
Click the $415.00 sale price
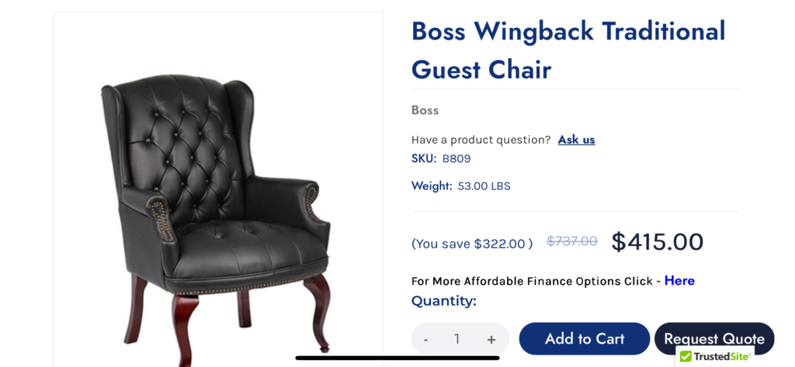tap(657, 242)
